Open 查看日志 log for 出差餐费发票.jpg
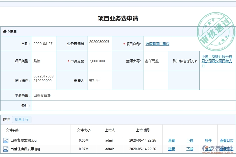 [226, 140]
